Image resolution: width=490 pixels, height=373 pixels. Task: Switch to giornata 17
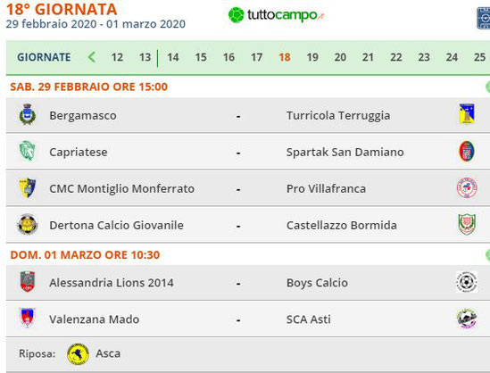pos(256,57)
